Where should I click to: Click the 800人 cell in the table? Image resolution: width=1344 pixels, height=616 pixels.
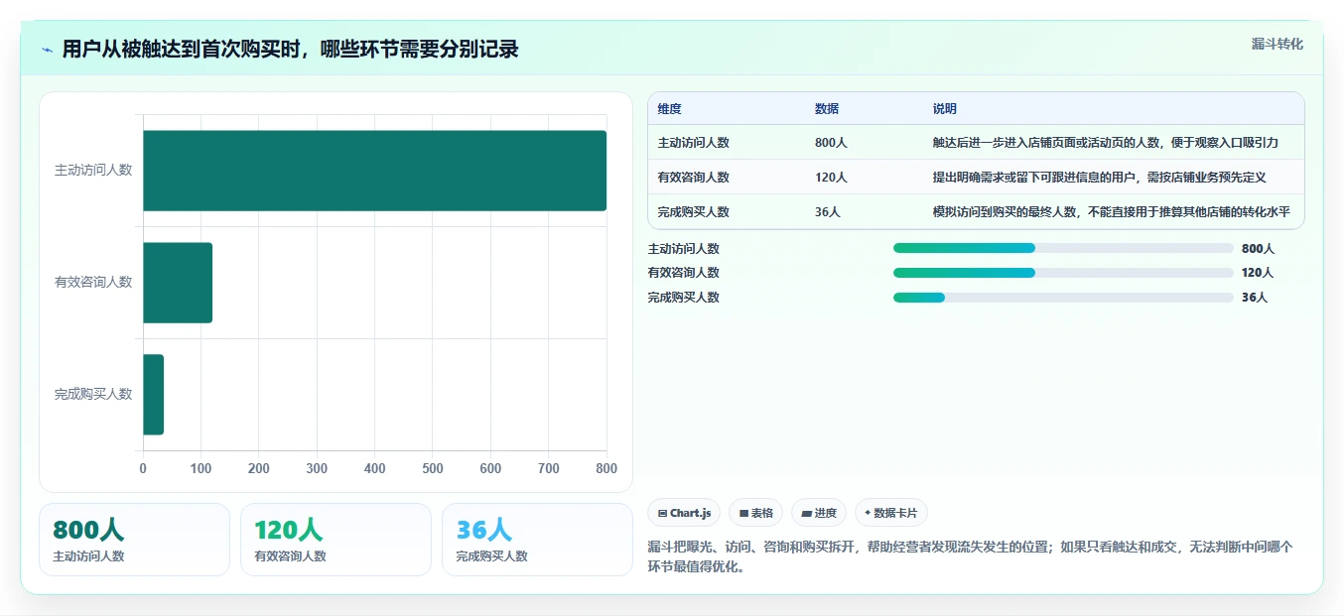831,143
